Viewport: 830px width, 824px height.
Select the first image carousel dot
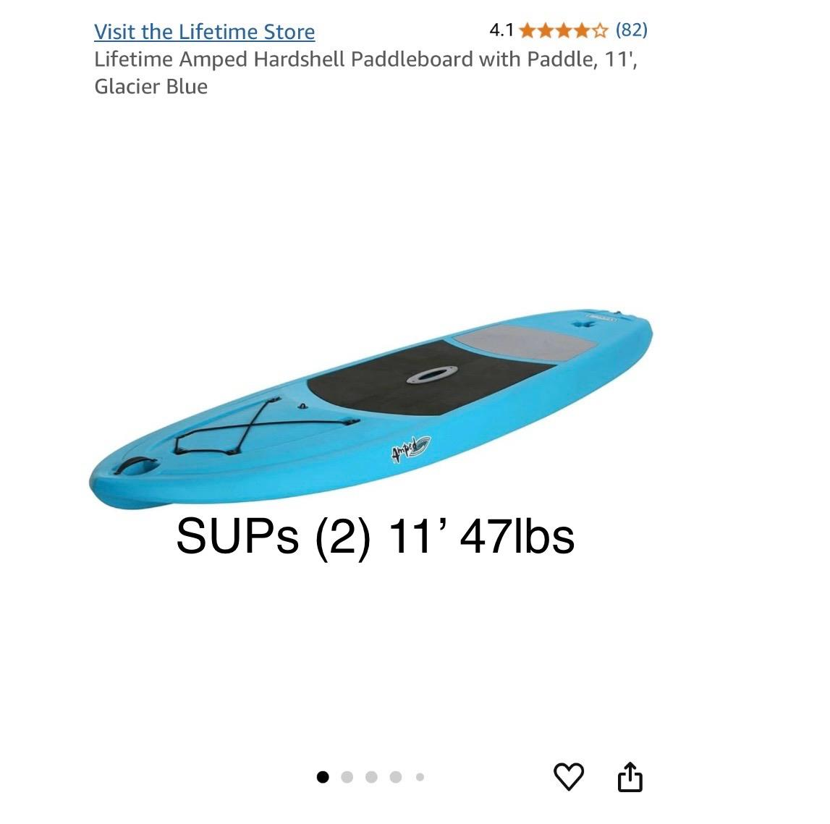[x=323, y=777]
